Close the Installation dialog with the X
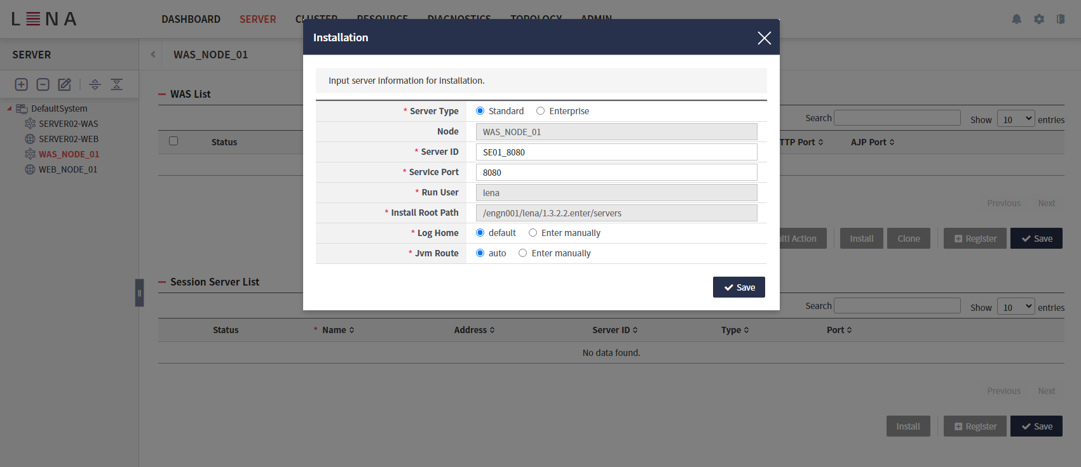This screenshot has width=1081, height=467. tap(764, 38)
